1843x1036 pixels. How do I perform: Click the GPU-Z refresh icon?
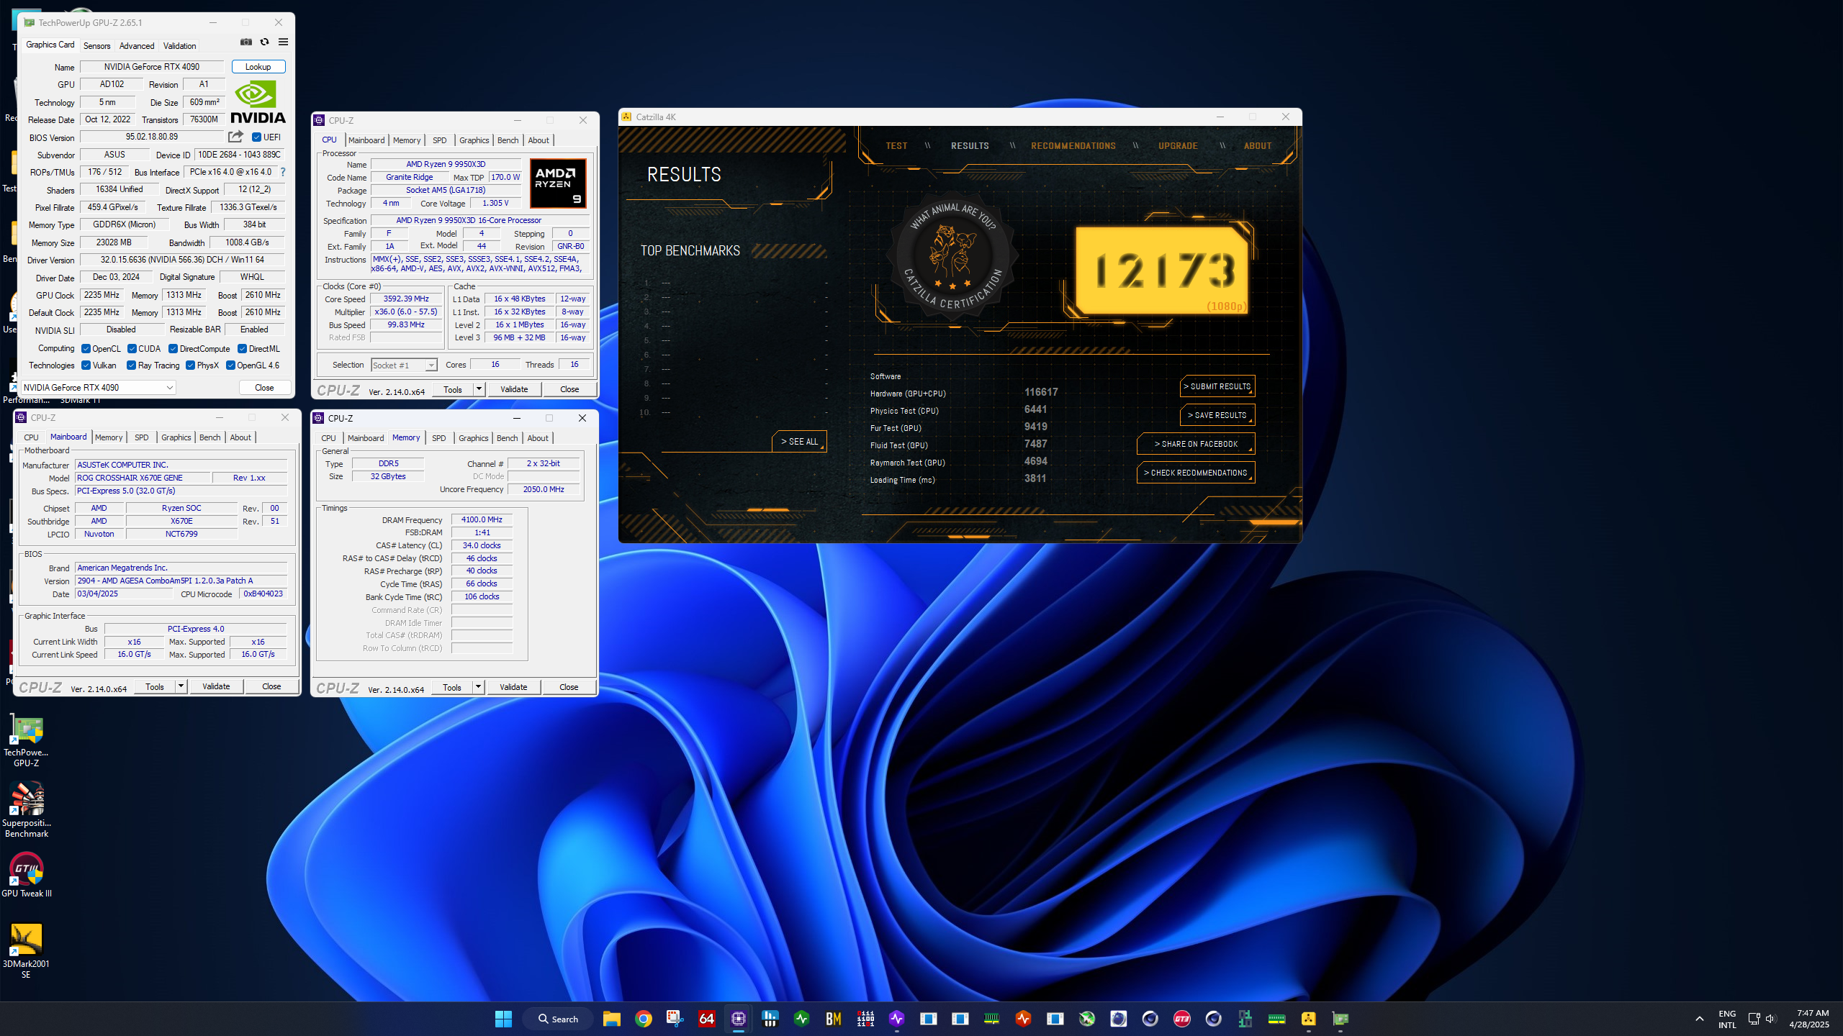[264, 42]
